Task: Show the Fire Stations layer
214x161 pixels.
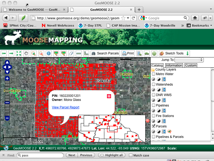Action: pyautogui.click(x=154, y=116)
